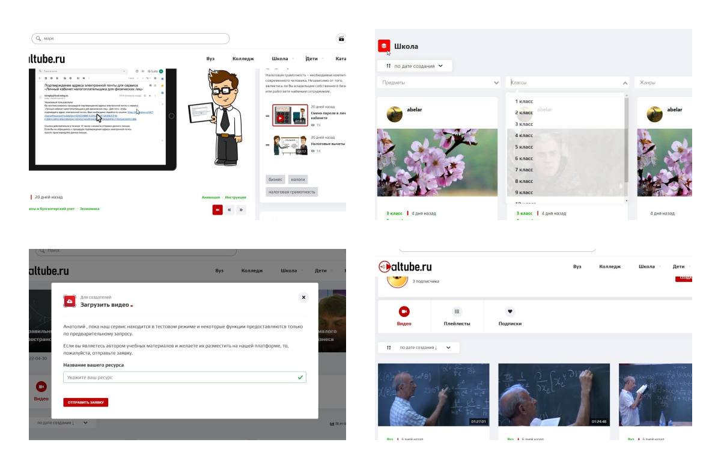
Task: Click the clapperboard icon beside the search bar
Action: pyautogui.click(x=341, y=38)
